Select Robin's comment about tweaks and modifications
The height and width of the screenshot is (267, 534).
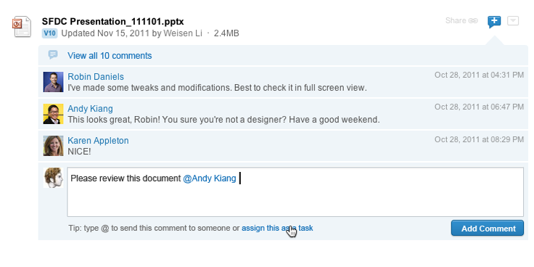[x=217, y=88]
